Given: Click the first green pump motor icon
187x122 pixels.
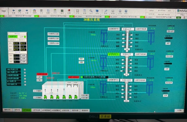Looking at the screenshot, I should 45,97.
